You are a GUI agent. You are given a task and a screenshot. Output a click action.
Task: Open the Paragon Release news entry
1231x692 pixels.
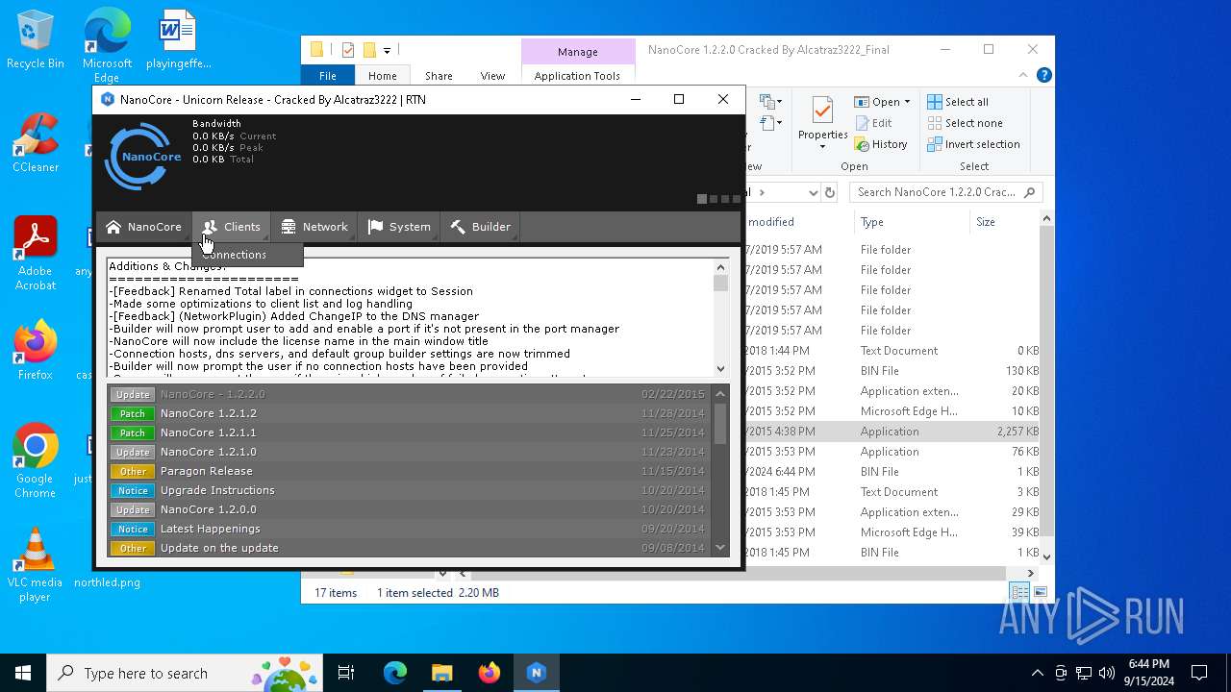tap(410, 471)
